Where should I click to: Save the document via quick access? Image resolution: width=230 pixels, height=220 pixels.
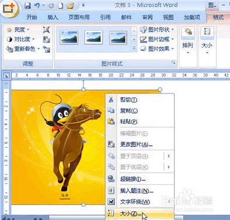click(27, 5)
